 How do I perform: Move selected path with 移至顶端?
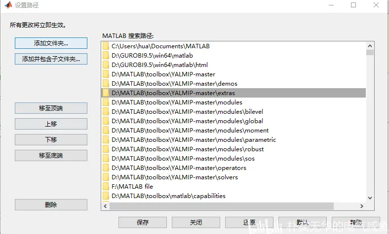(x=51, y=108)
